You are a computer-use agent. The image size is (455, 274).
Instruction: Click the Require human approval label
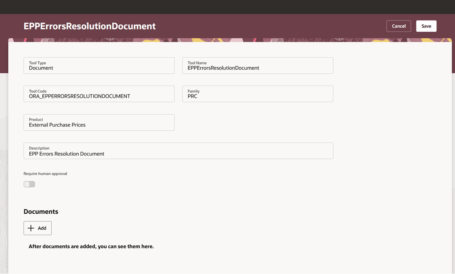click(45, 174)
